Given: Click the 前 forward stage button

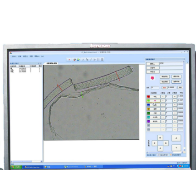Looking at the screenshot, I should pos(160,137).
